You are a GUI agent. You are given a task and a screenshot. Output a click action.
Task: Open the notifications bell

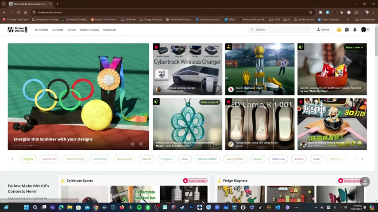point(355,30)
